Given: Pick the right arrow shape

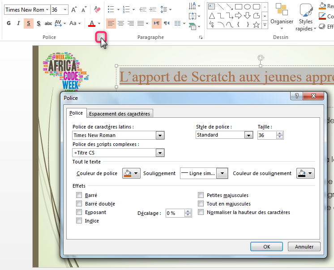Looking at the screenshot, I should point(238,16).
